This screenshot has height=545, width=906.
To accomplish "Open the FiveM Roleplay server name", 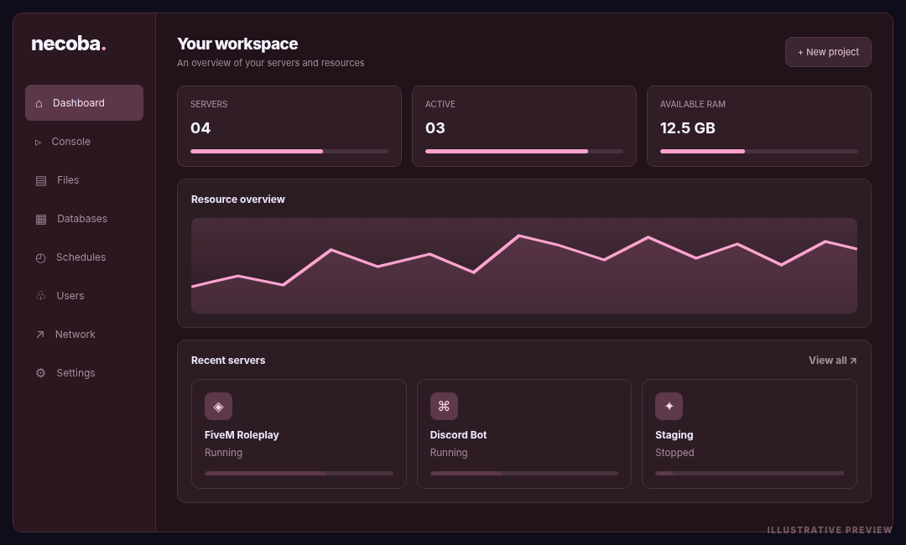I will coord(242,434).
